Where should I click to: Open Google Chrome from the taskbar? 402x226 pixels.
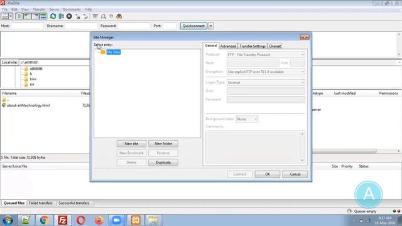coord(44,220)
